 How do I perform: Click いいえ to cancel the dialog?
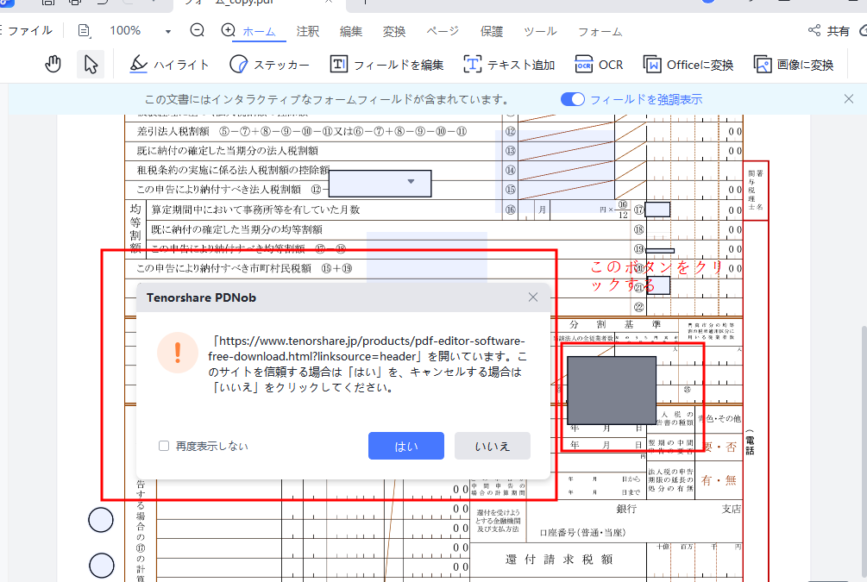(492, 446)
